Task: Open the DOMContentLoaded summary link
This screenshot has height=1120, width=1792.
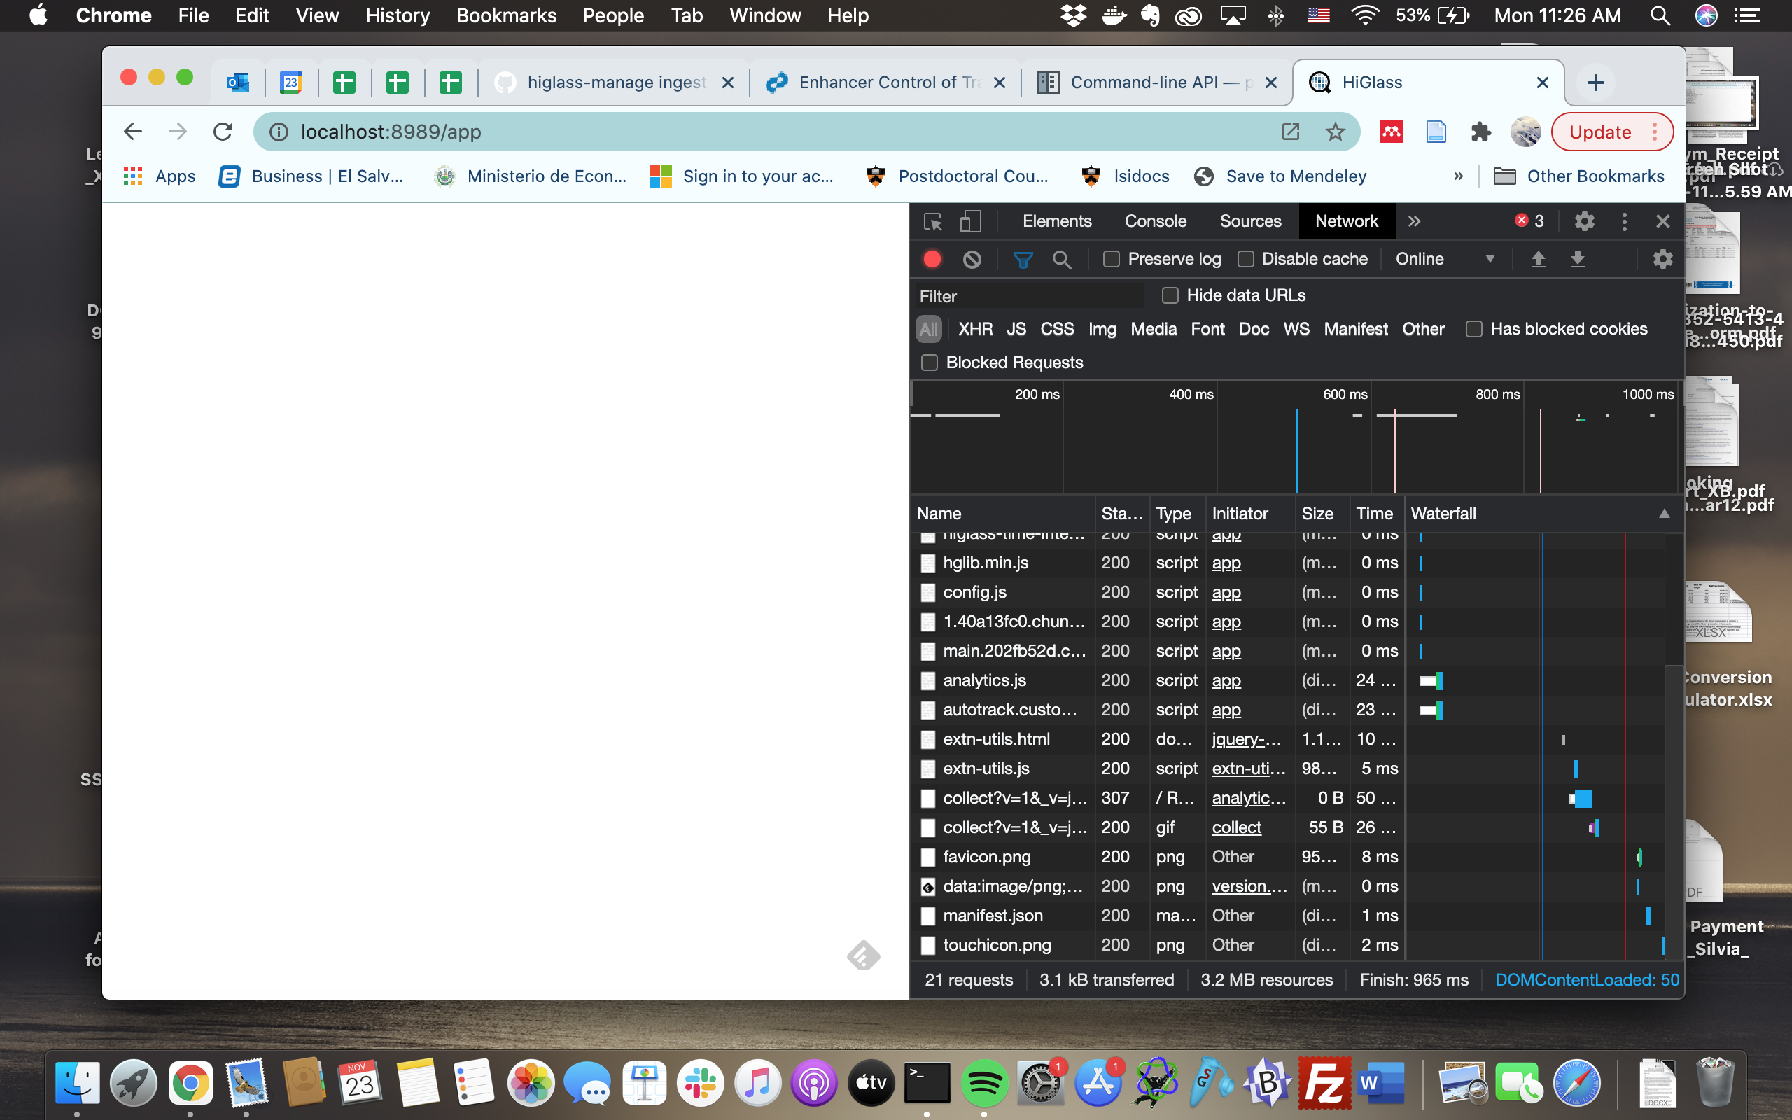Action: tap(1587, 979)
